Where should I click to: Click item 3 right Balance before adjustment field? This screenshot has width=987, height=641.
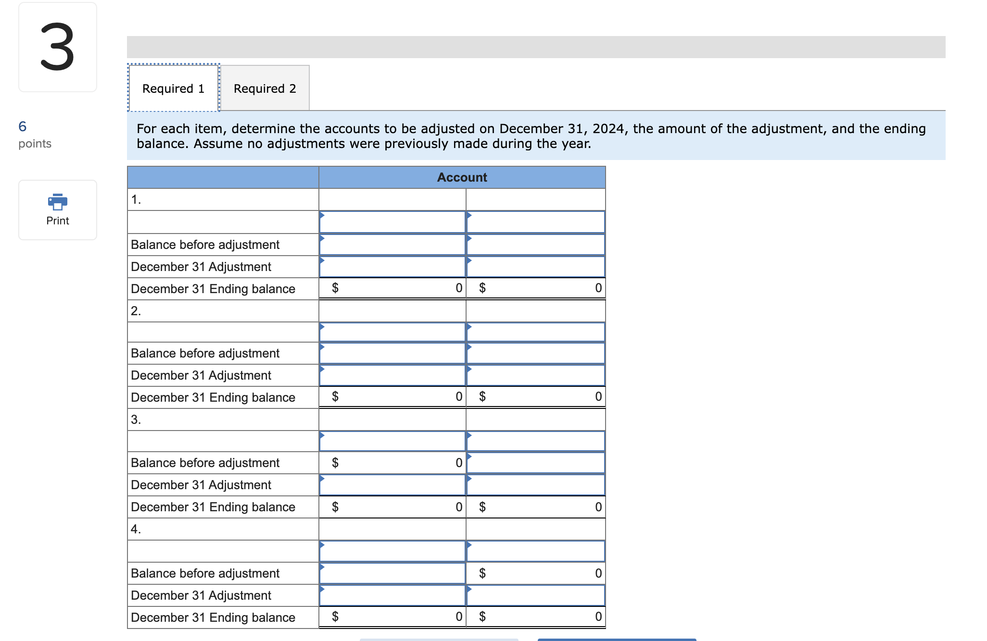(535, 463)
